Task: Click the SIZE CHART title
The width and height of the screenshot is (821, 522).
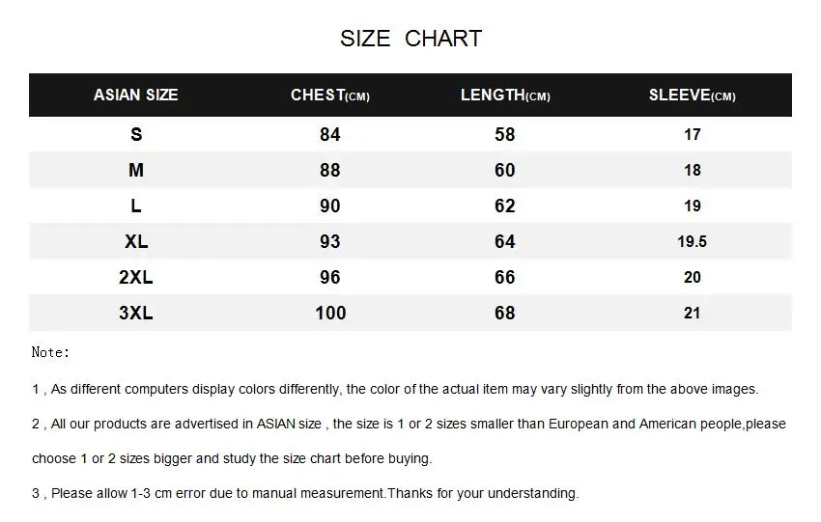Action: pyautogui.click(x=411, y=39)
